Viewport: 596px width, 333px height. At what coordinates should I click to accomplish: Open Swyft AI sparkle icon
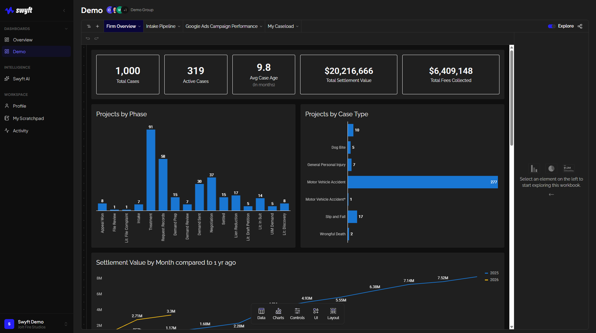[x=7, y=79]
